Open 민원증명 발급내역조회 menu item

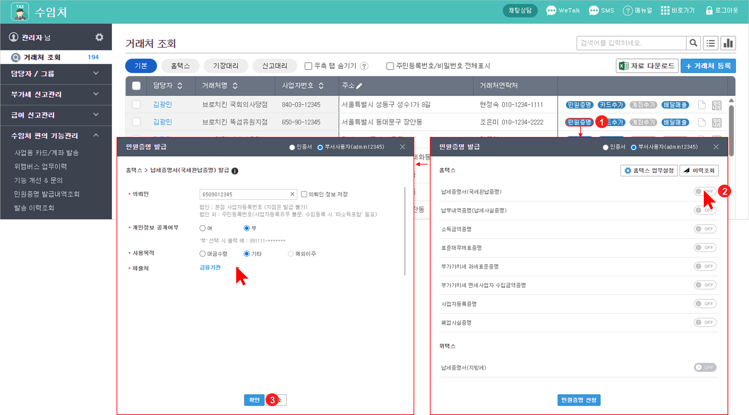(x=47, y=194)
